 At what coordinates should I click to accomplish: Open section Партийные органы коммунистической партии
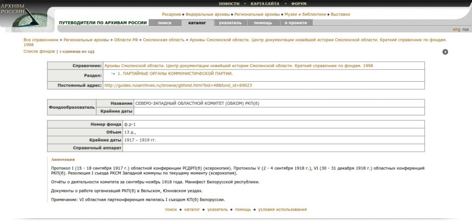pyautogui.click(x=175, y=74)
